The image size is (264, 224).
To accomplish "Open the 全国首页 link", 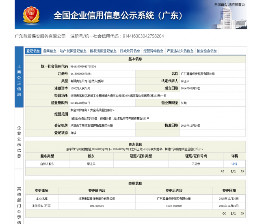I will [x=221, y=4].
